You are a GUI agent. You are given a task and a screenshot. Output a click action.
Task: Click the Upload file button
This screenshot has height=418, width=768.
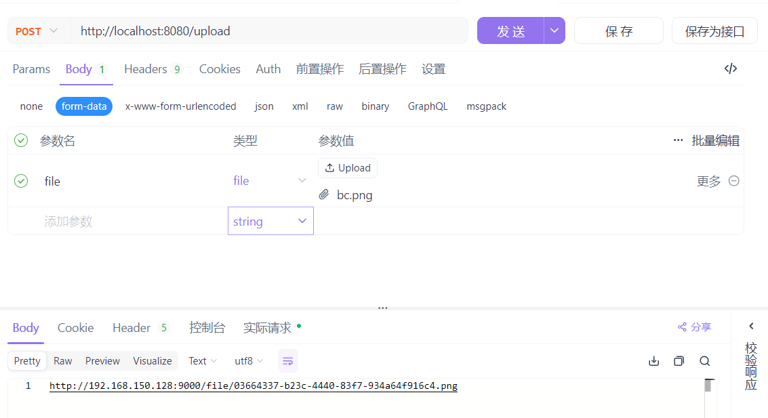347,168
